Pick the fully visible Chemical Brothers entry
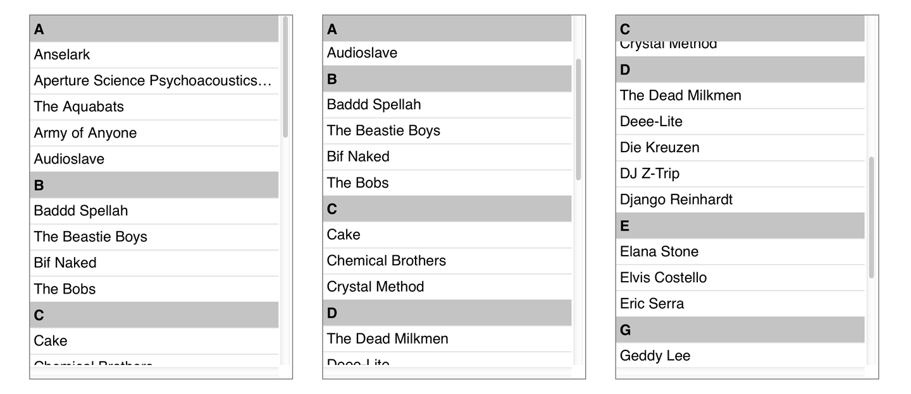This screenshot has height=394, width=911. click(447, 261)
